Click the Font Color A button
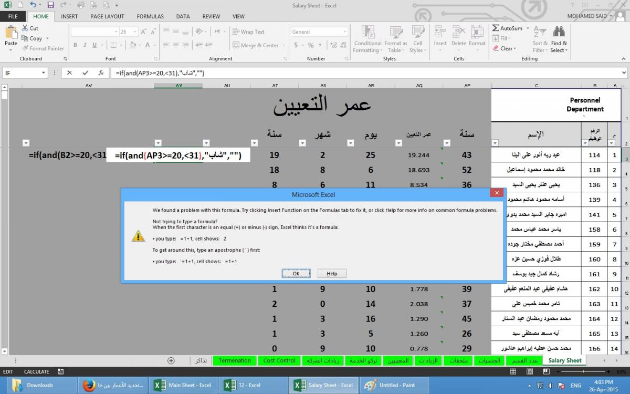The width and height of the screenshot is (630, 394). pos(148,45)
